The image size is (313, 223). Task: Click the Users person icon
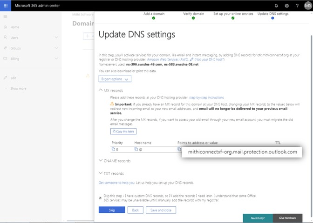(x=6, y=37)
